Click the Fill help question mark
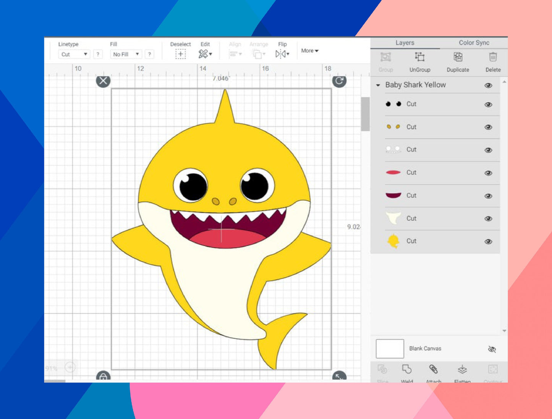 pos(149,54)
